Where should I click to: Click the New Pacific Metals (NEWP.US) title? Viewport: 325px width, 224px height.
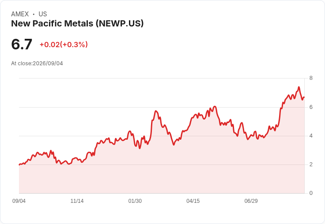pyautogui.click(x=77, y=24)
